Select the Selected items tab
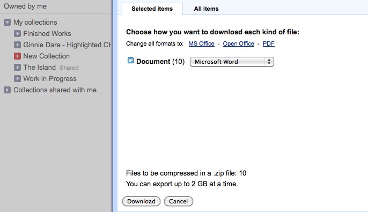Image resolution: width=368 pixels, height=212 pixels. (152, 9)
